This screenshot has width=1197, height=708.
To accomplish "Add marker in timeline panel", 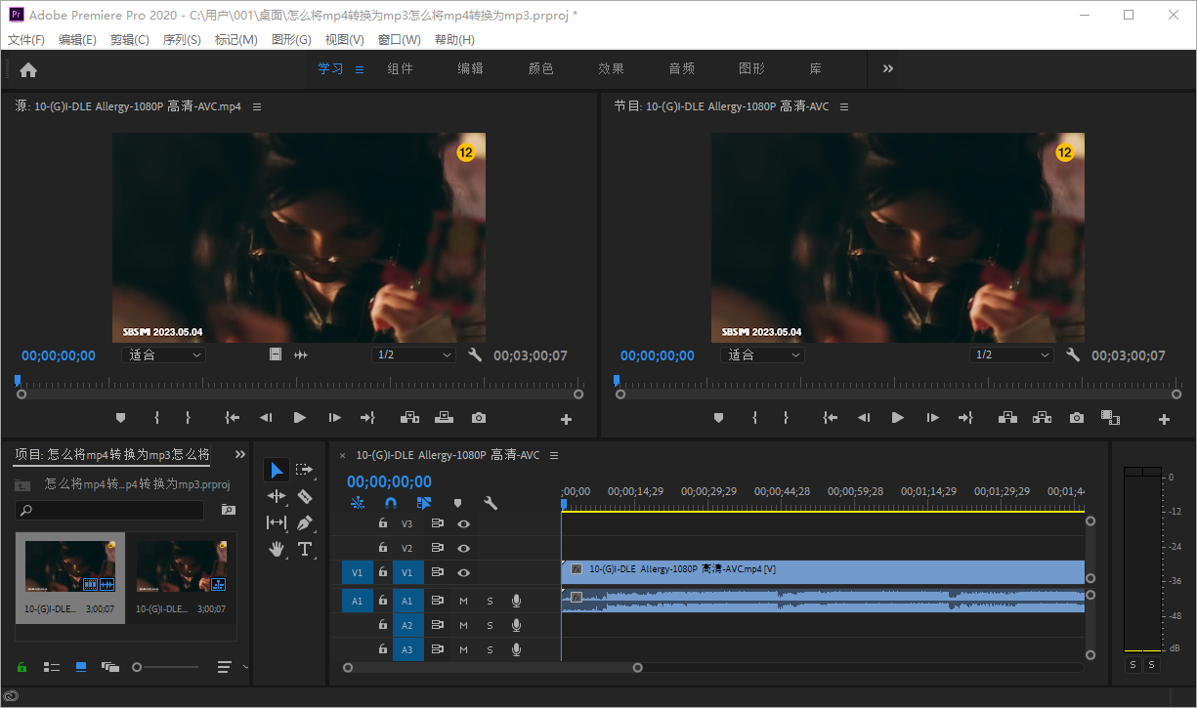I will coord(457,504).
